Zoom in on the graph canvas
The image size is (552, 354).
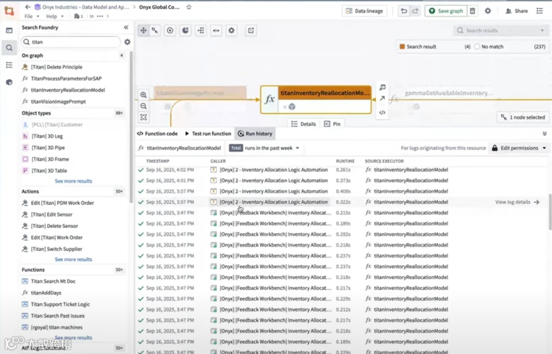(143, 95)
